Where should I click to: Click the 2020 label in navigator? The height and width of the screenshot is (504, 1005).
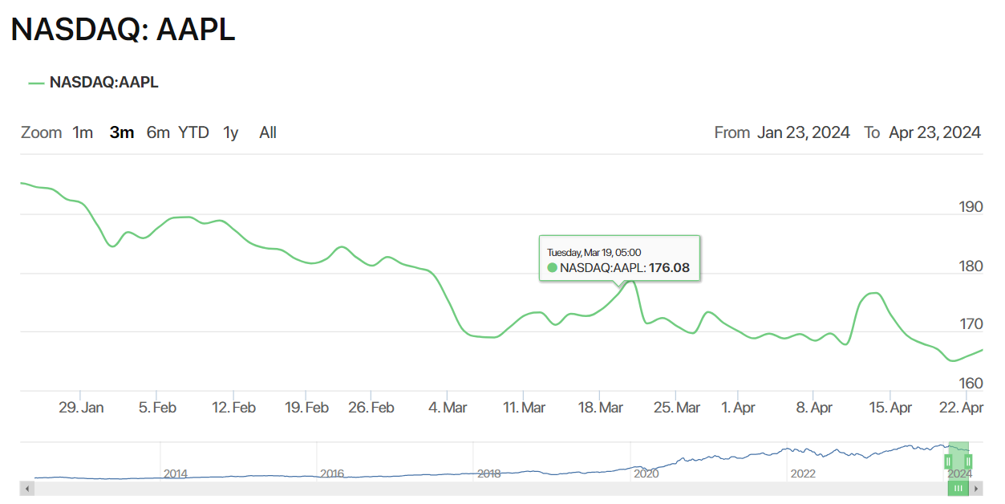[646, 474]
